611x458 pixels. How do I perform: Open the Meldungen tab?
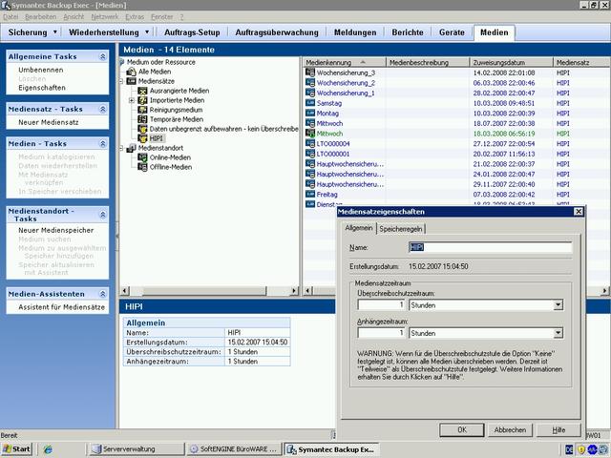point(355,32)
